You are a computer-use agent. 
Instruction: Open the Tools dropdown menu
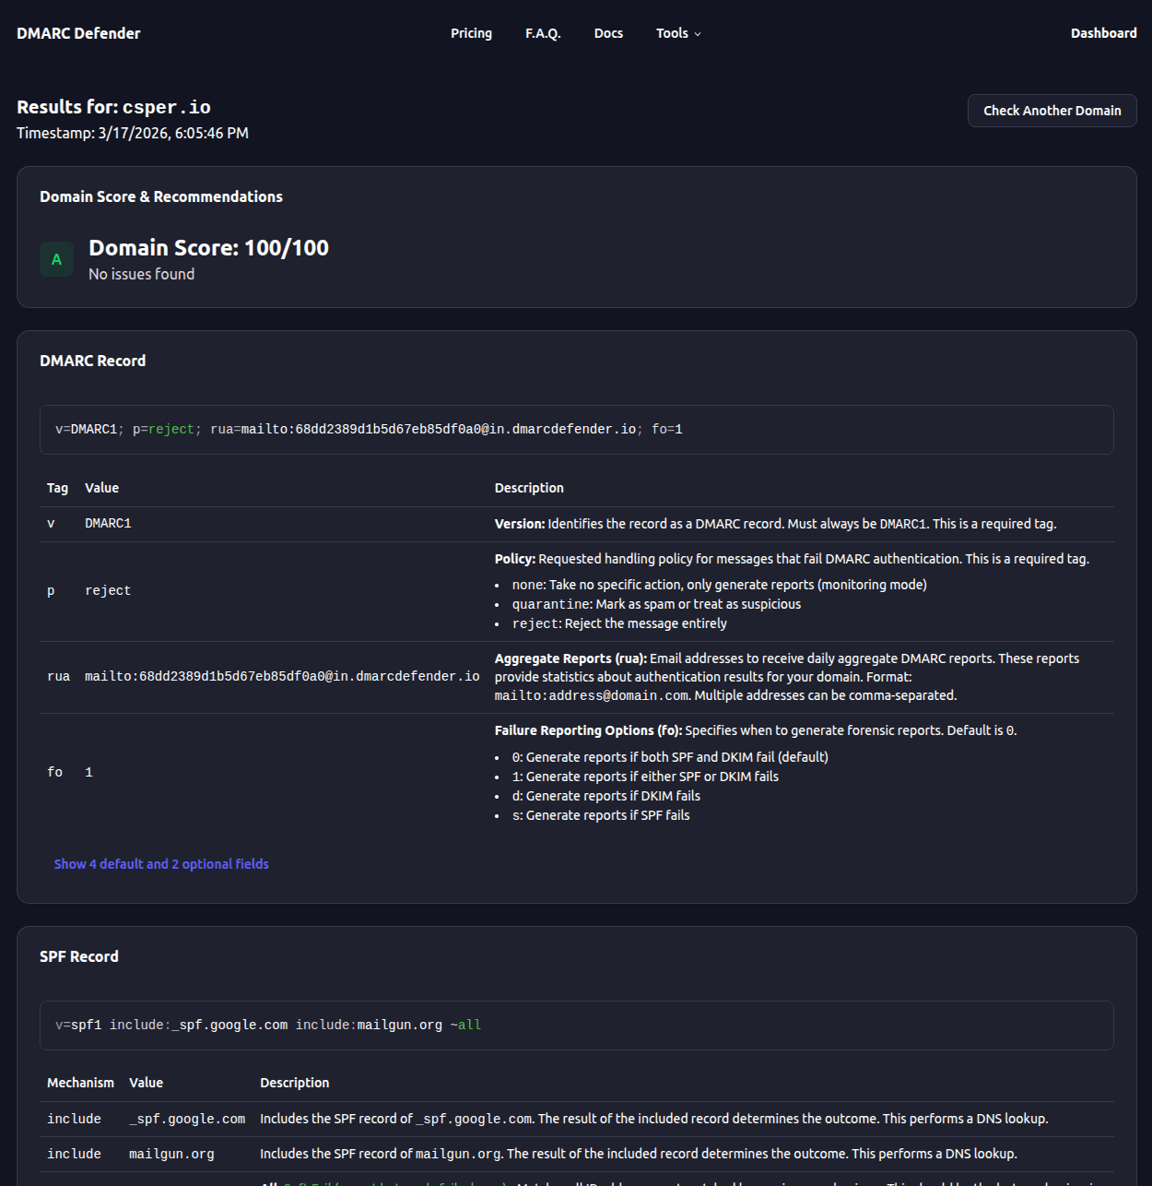point(677,32)
